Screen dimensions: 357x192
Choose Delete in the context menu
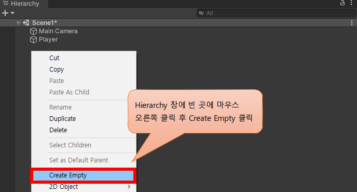58,130
